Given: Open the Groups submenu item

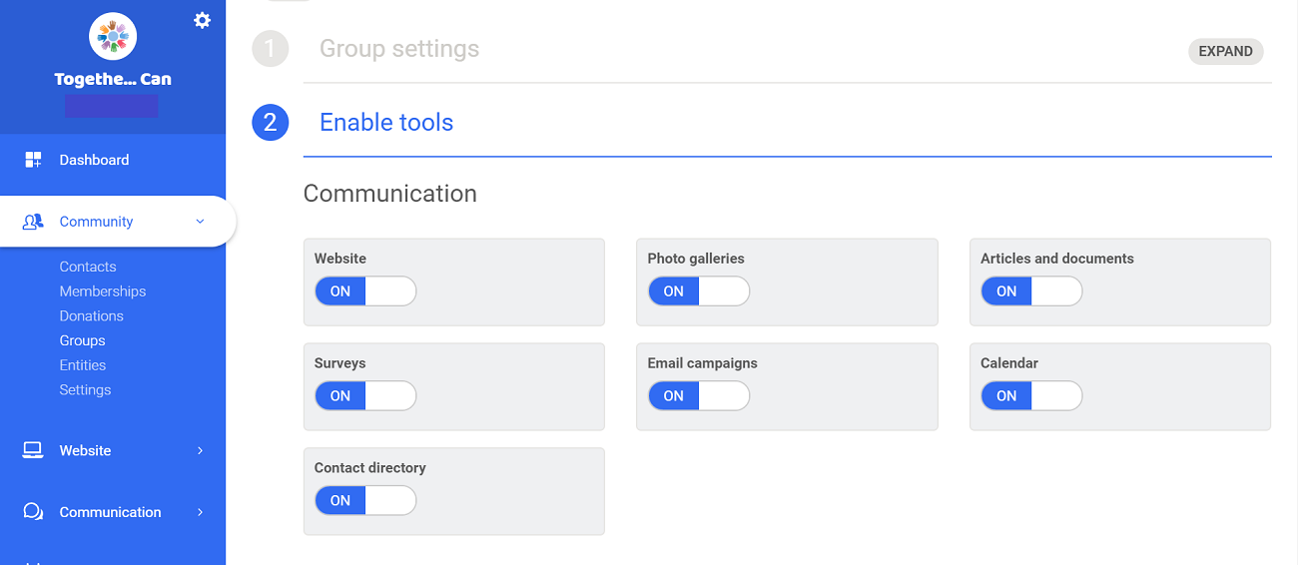Looking at the screenshot, I should [82, 340].
